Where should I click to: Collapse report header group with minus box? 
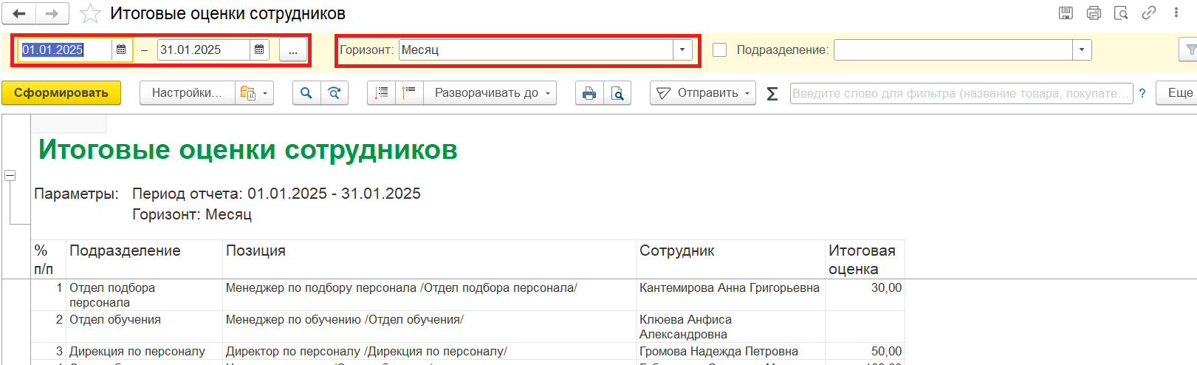10,176
